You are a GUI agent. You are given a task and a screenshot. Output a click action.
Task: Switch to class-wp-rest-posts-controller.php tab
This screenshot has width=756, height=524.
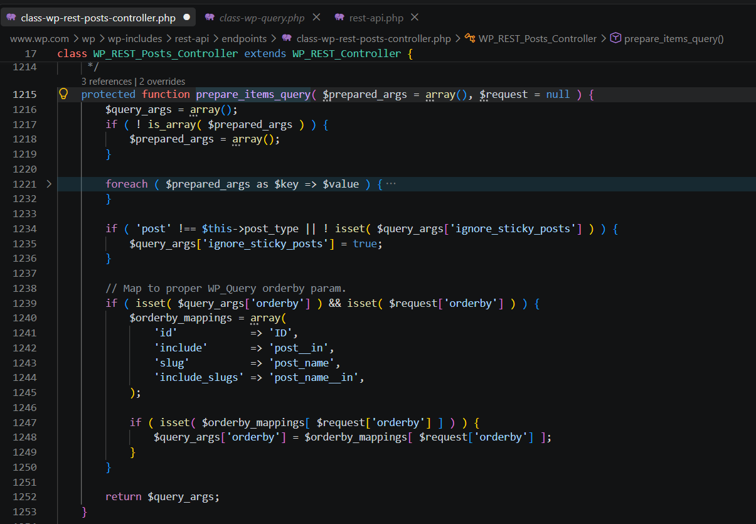click(98, 17)
